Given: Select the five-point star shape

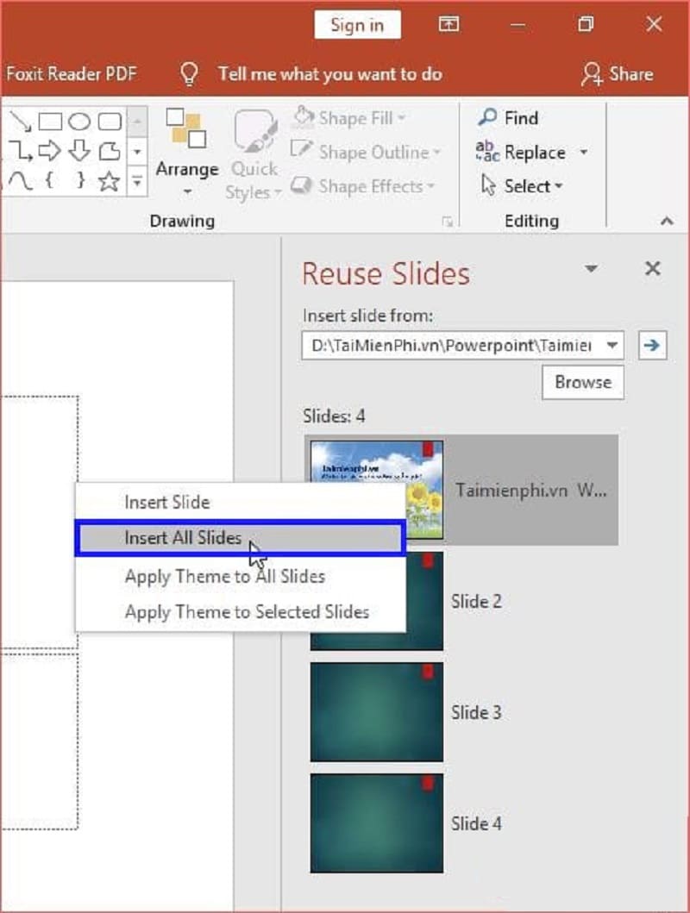Looking at the screenshot, I should [x=110, y=181].
